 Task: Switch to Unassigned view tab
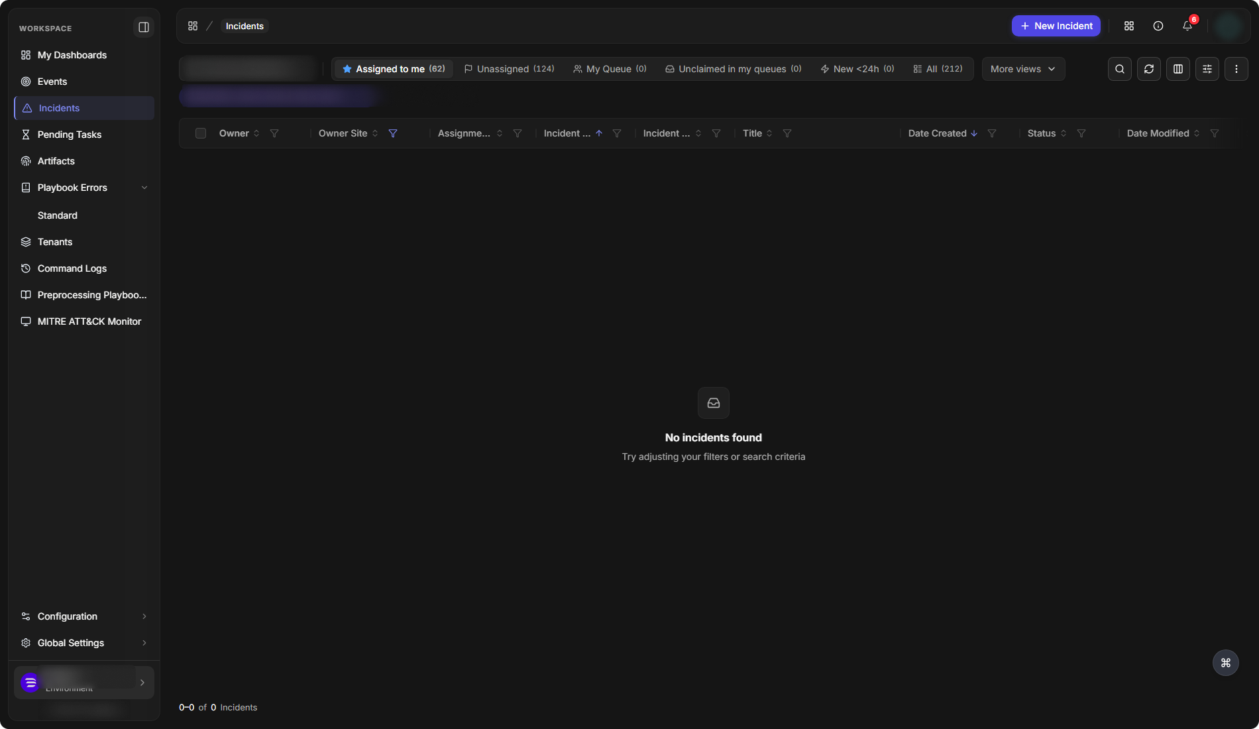coord(509,69)
